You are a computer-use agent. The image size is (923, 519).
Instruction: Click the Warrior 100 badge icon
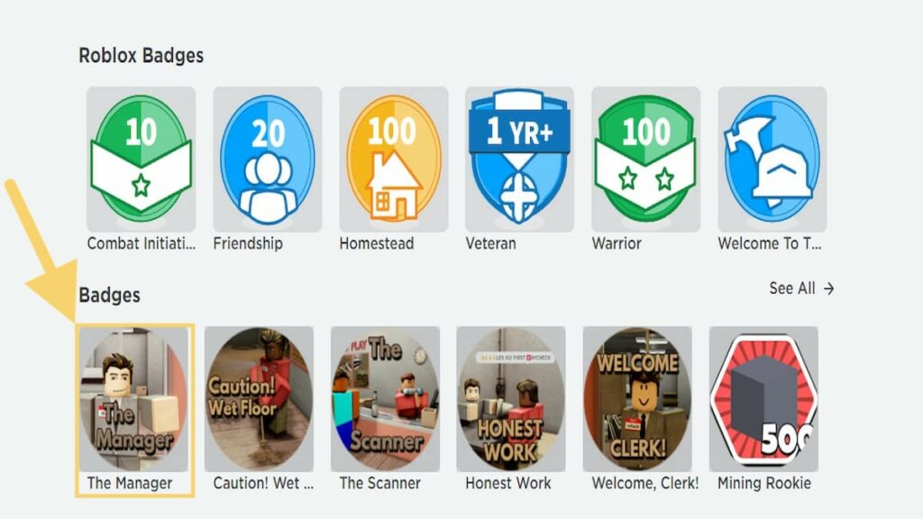pos(645,159)
